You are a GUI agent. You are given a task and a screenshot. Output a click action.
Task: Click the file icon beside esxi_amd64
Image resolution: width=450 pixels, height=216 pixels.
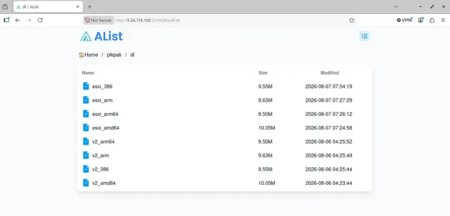pos(86,128)
